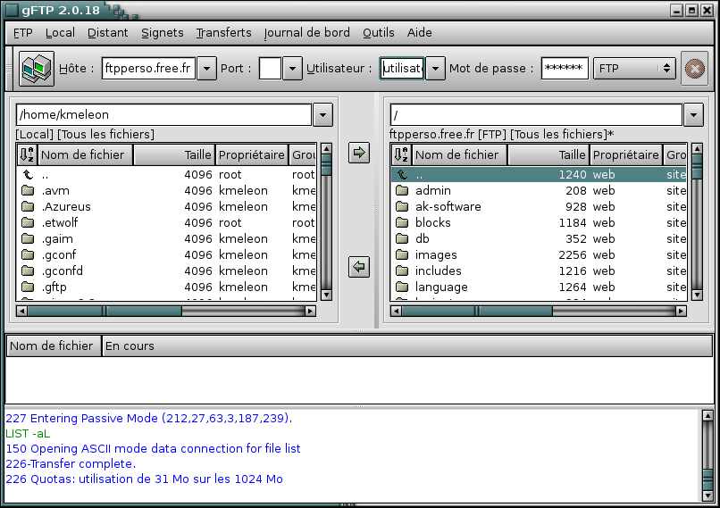Click the local pane horizontal scrollbar thumb
The height and width of the screenshot is (508, 720).
coord(105,311)
